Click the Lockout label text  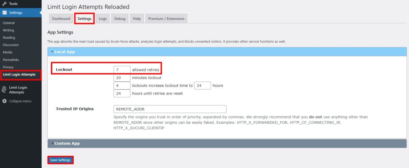(x=64, y=69)
